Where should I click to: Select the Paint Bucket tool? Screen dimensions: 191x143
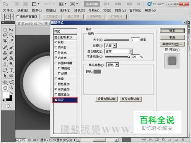coord(11,58)
